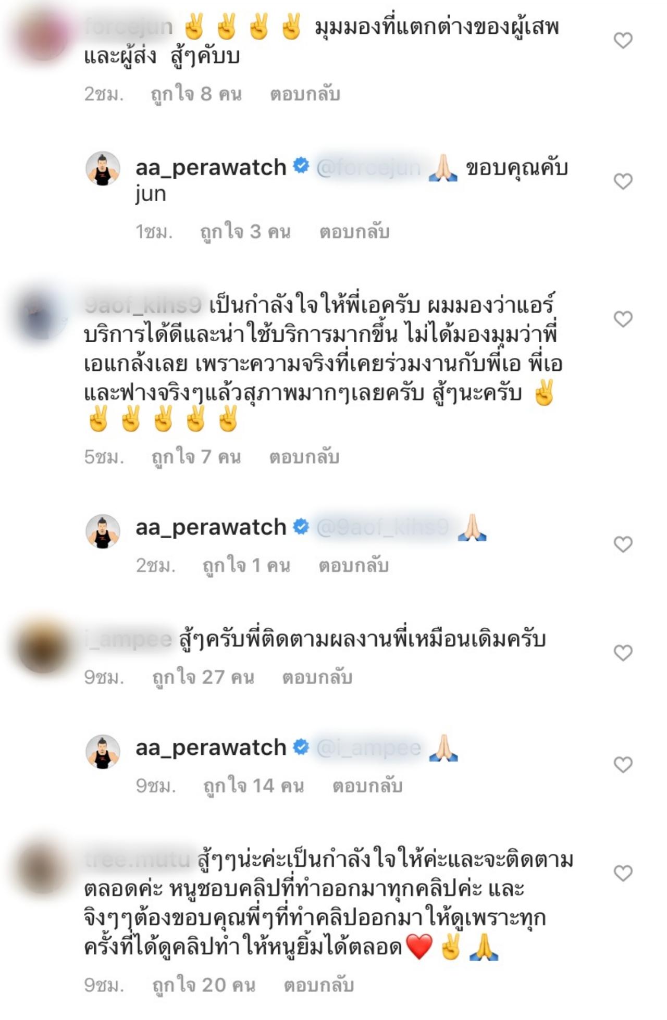Open the blurred @i_ampee mention
The image size is (667, 1020).
368,748
